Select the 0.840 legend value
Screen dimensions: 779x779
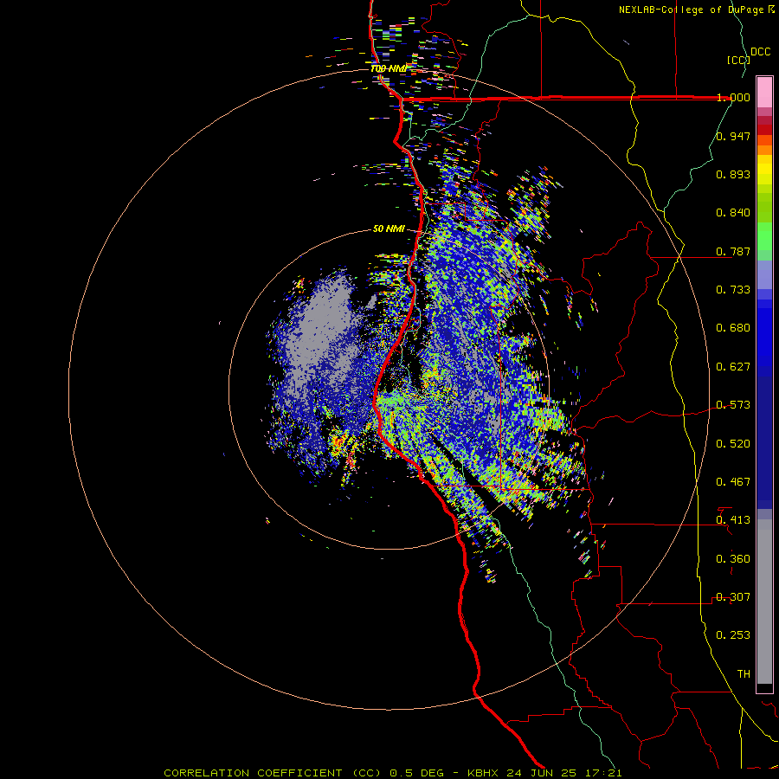(733, 213)
